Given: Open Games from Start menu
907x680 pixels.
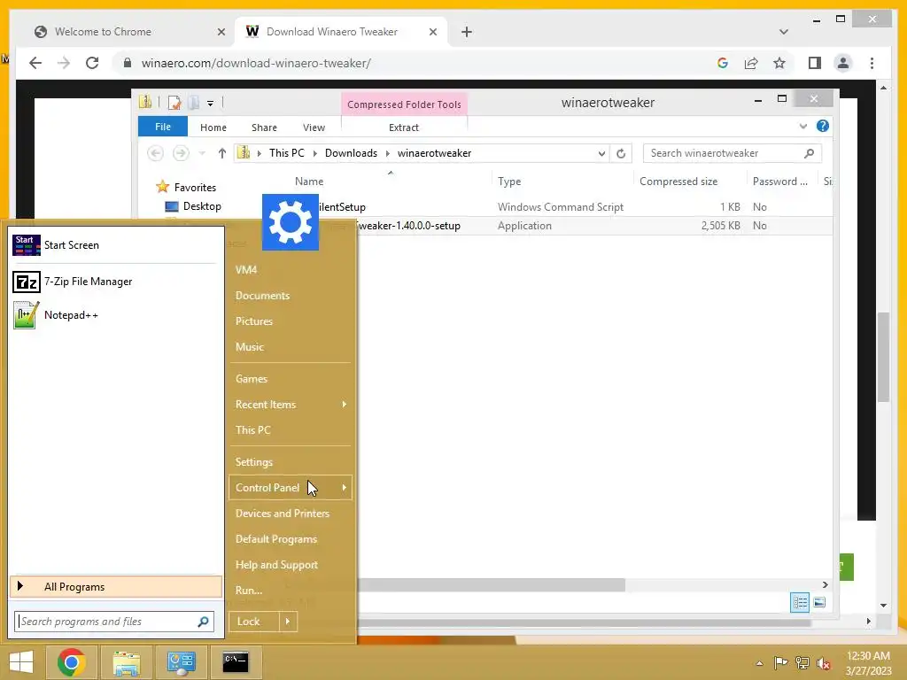Looking at the screenshot, I should pyautogui.click(x=251, y=379).
